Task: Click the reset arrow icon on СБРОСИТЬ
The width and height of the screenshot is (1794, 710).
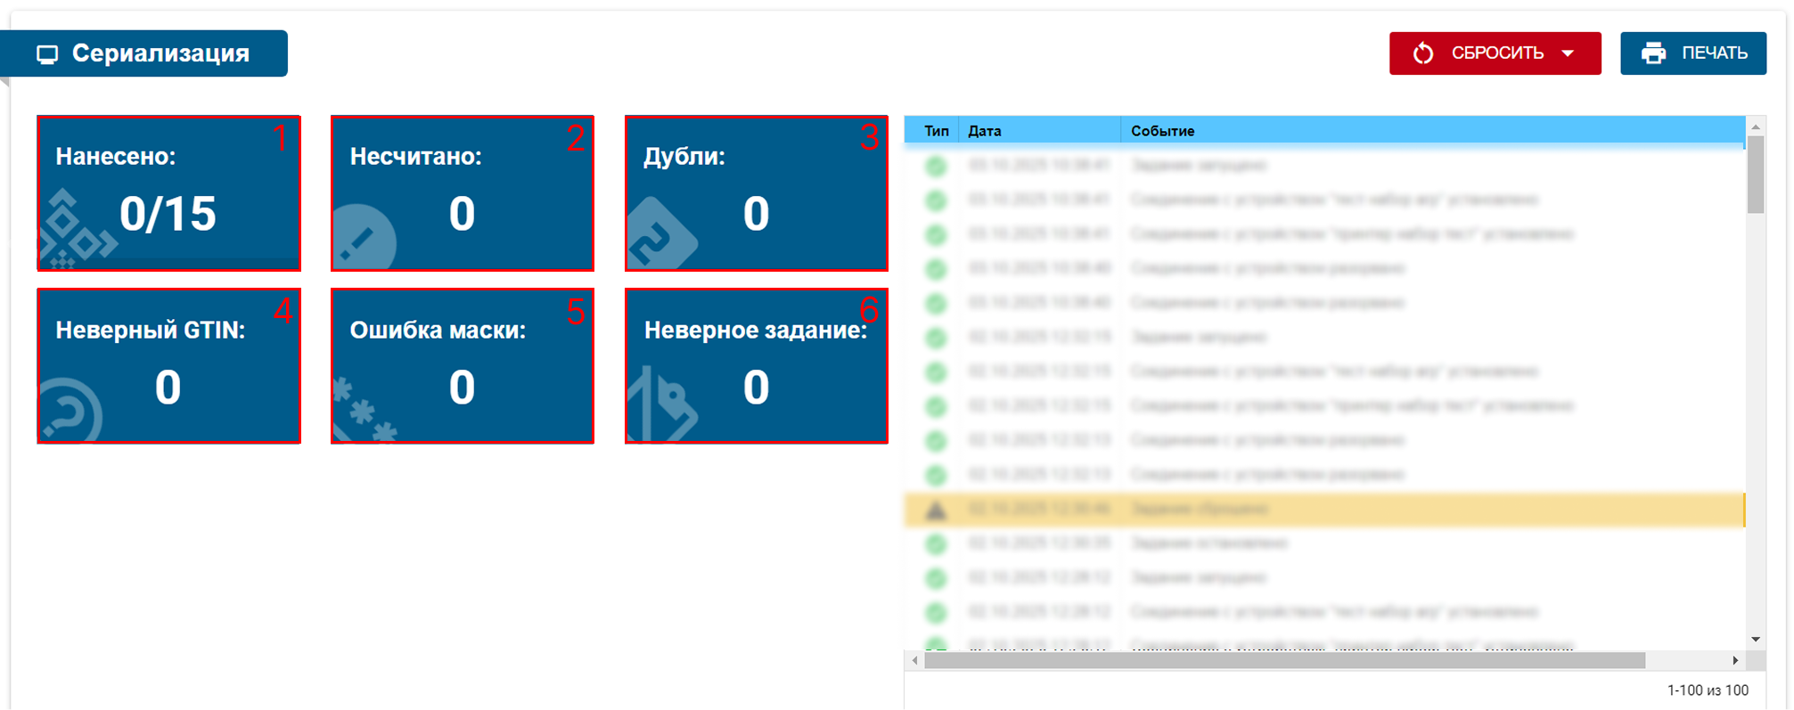Action: 1423,53
